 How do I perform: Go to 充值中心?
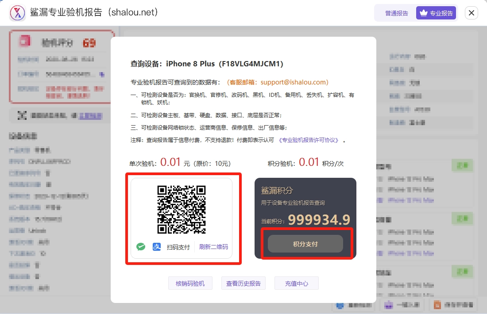click(296, 283)
